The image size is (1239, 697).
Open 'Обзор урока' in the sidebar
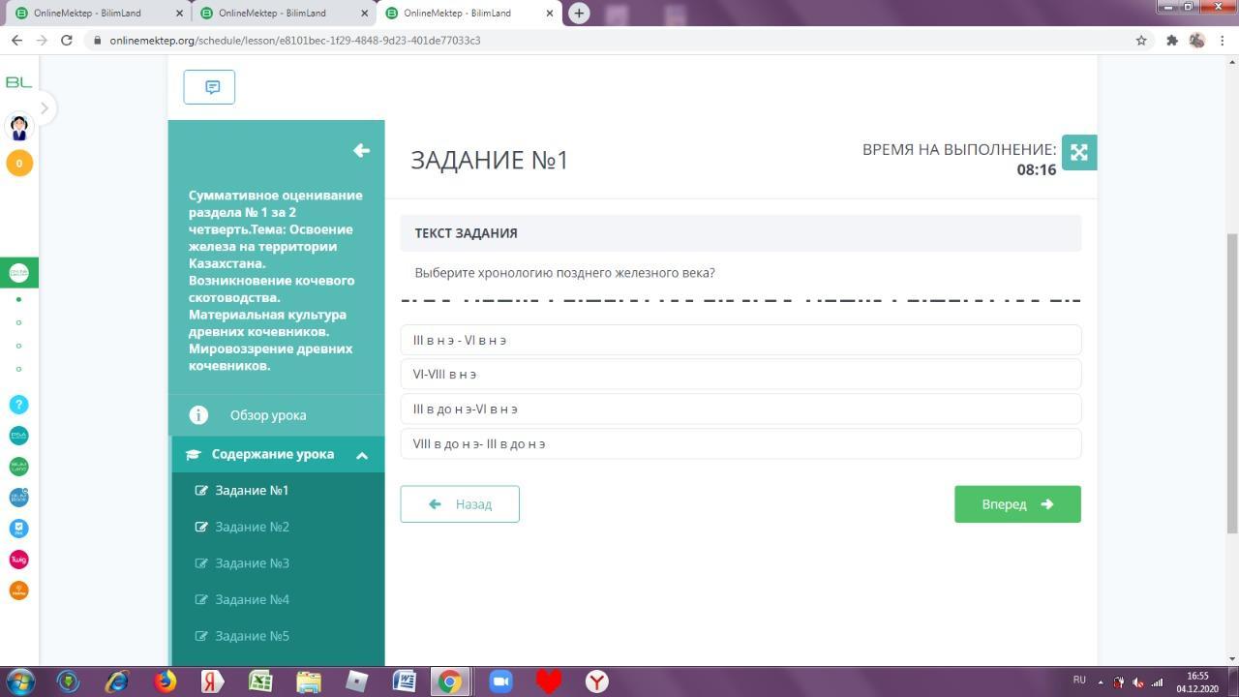tap(268, 415)
